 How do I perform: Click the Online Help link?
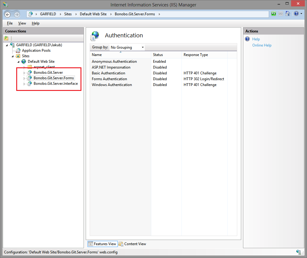pyautogui.click(x=262, y=45)
